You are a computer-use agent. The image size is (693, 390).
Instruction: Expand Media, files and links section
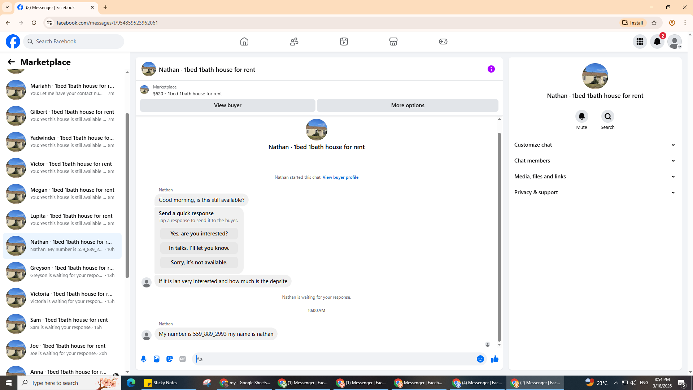pyautogui.click(x=594, y=177)
